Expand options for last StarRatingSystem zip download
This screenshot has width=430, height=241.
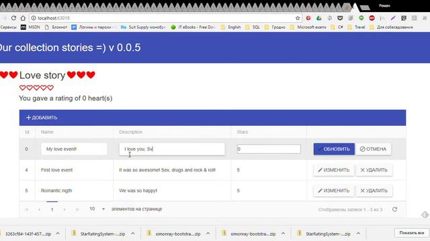358,234
